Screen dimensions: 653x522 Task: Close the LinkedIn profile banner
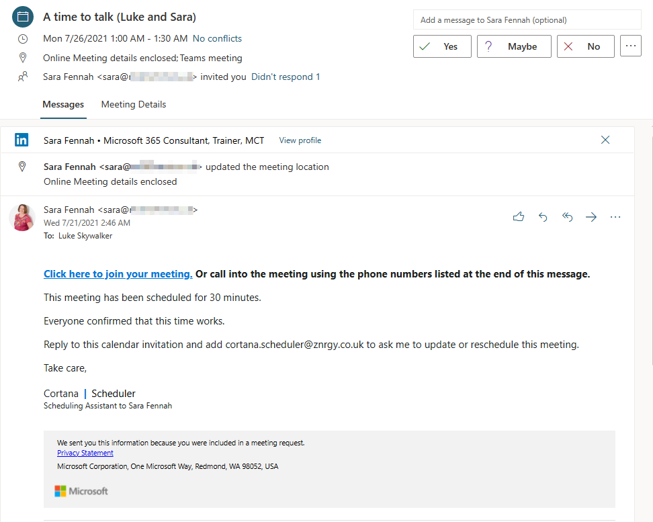pos(605,140)
